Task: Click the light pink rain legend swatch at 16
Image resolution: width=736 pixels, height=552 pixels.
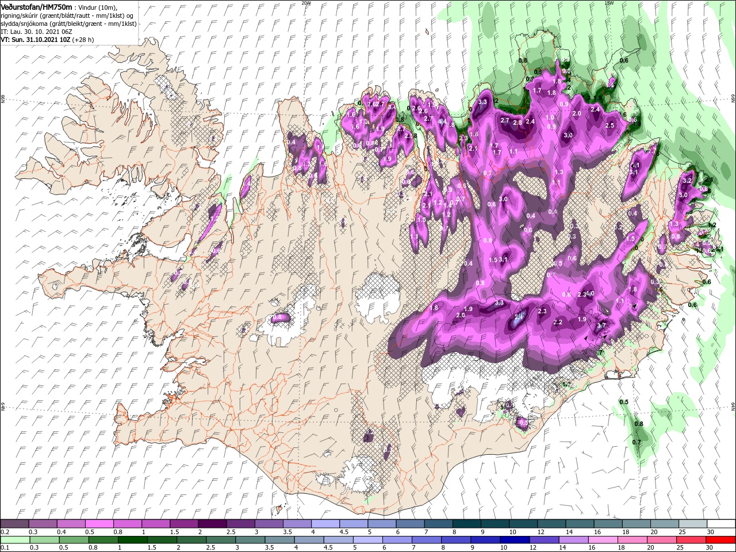Action: click(603, 540)
